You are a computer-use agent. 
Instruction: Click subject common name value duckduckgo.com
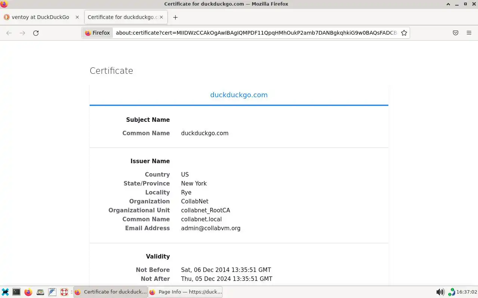[x=205, y=133]
